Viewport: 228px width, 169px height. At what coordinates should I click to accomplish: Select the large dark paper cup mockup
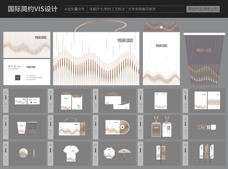(204, 59)
